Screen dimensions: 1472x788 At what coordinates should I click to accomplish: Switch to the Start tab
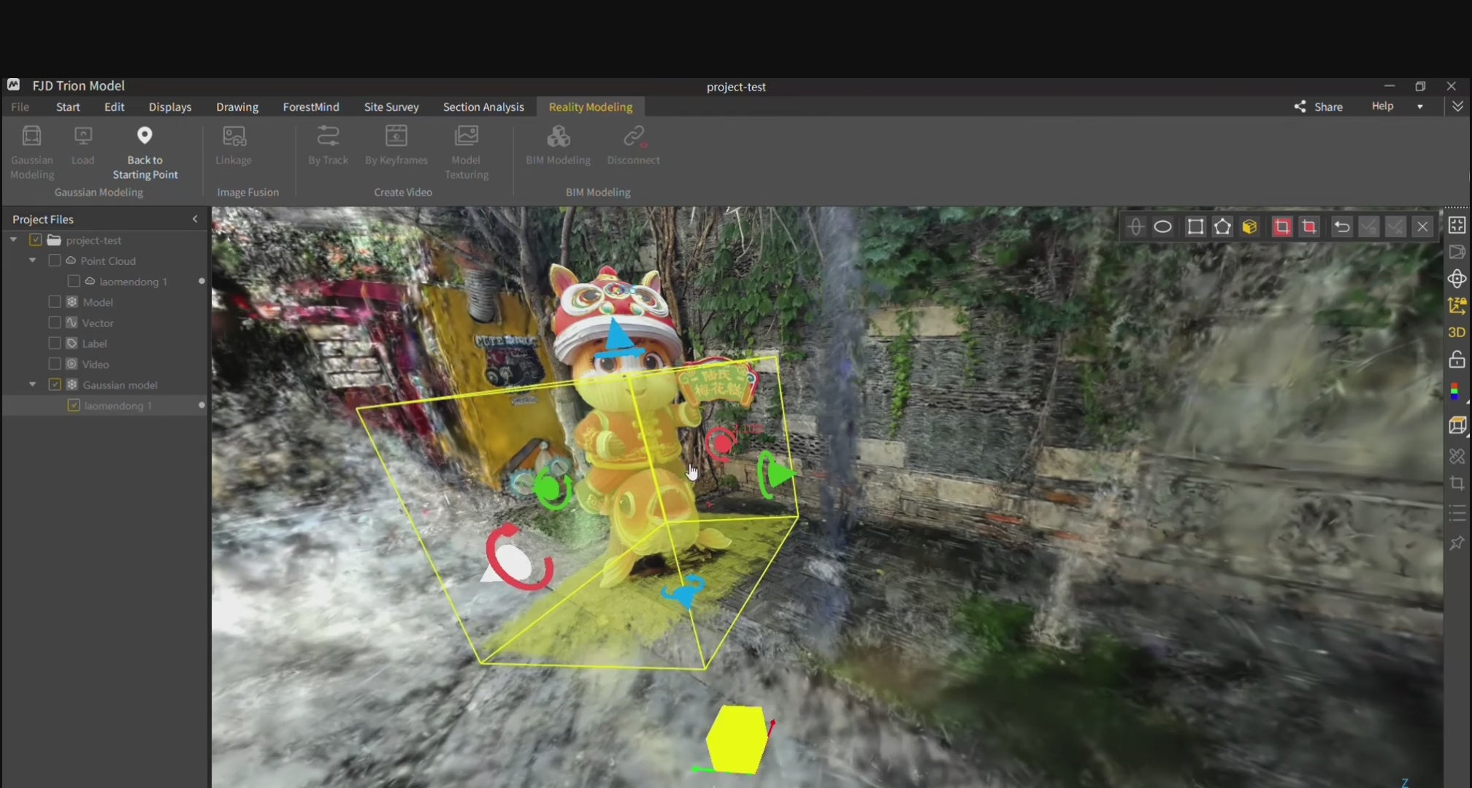[68, 107]
